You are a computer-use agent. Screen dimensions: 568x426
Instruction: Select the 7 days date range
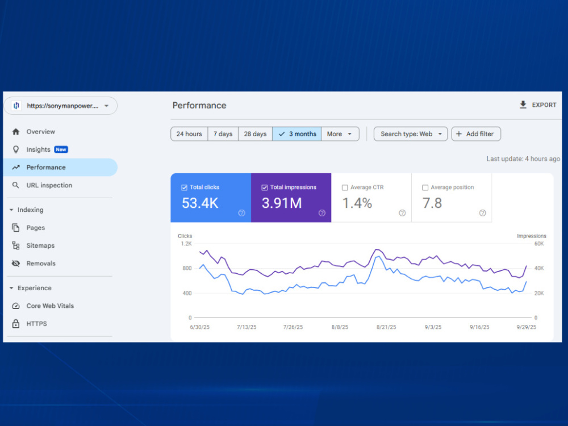(223, 134)
